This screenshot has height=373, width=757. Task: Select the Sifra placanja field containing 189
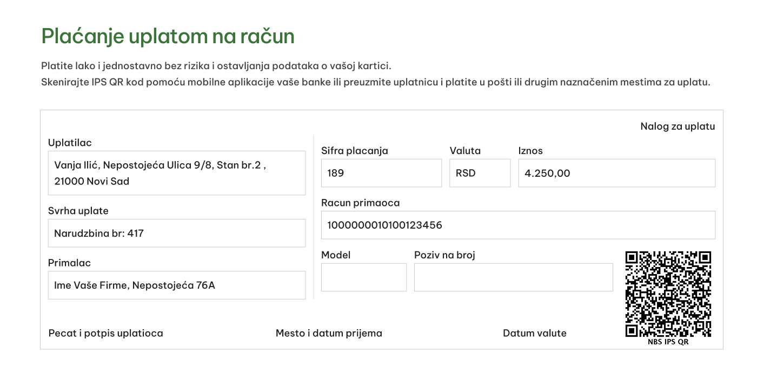click(x=381, y=172)
